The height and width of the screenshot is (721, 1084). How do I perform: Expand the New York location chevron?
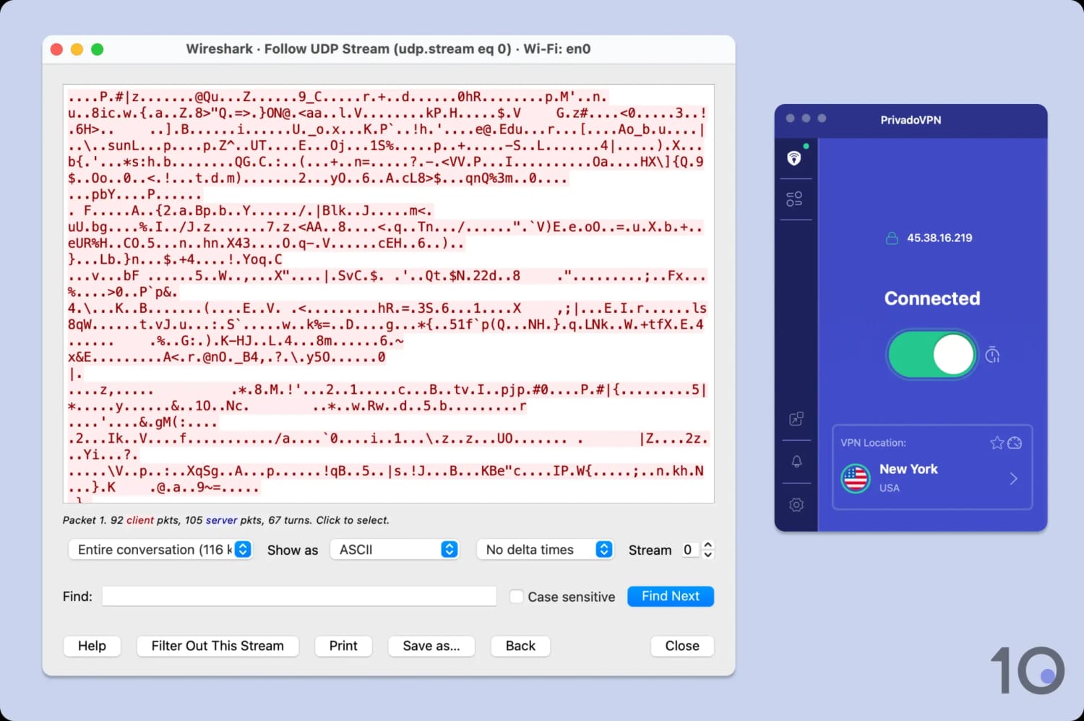tap(1015, 478)
